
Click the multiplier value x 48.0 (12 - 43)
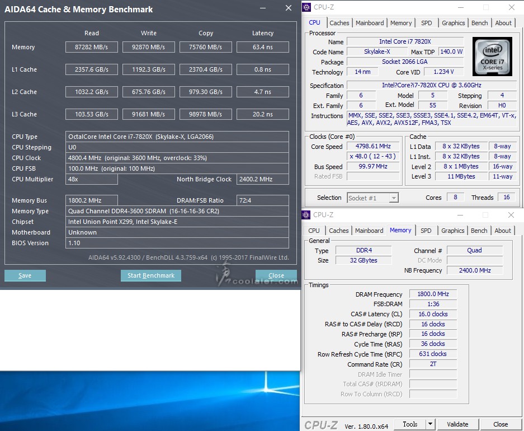click(373, 156)
